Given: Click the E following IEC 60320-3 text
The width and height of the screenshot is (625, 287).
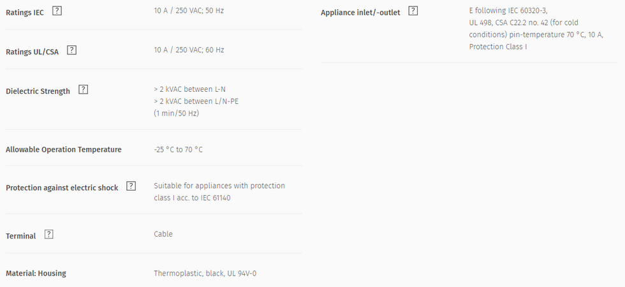Looking at the screenshot, I should [508, 11].
